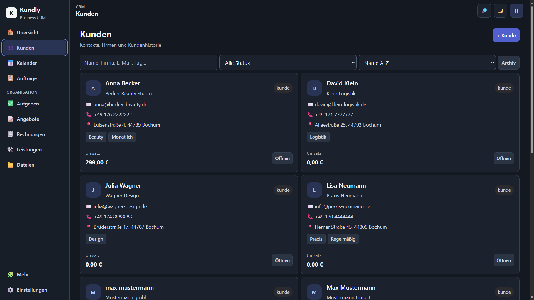Click Anna Becker's A avatar
This screenshot has height=300, width=534.
pos(93,88)
